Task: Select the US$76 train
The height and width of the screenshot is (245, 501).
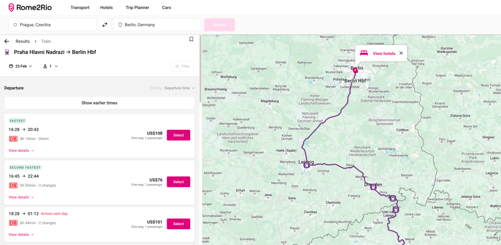Action: (178, 182)
